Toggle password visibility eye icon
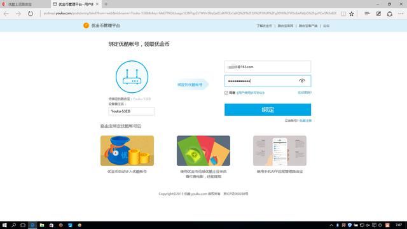Image resolution: width=407 pixels, height=229 pixels. 302,81
